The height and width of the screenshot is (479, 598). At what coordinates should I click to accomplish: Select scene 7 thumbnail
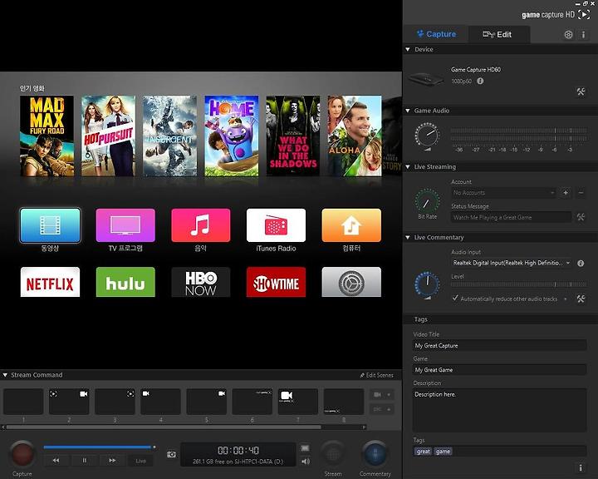(x=298, y=402)
